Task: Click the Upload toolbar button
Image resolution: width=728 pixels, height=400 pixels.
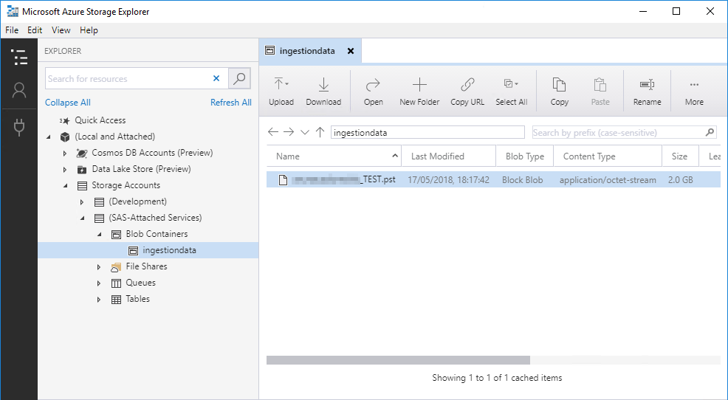Action: [281, 92]
